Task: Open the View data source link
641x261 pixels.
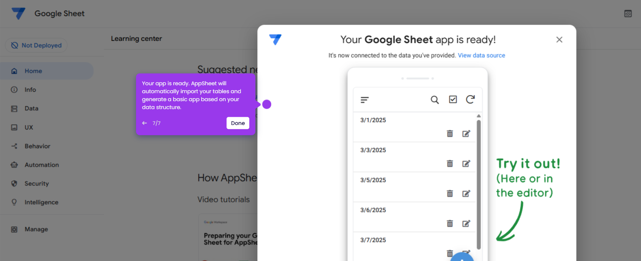Action: (x=481, y=55)
